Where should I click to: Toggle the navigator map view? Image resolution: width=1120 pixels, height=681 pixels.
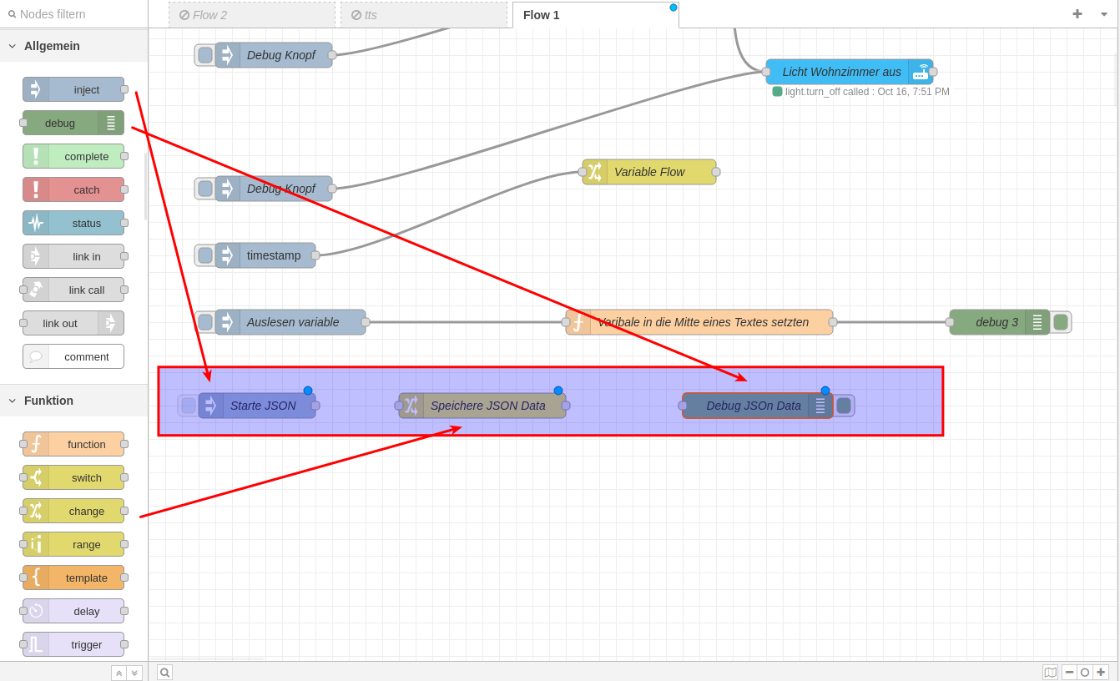[x=1050, y=672]
